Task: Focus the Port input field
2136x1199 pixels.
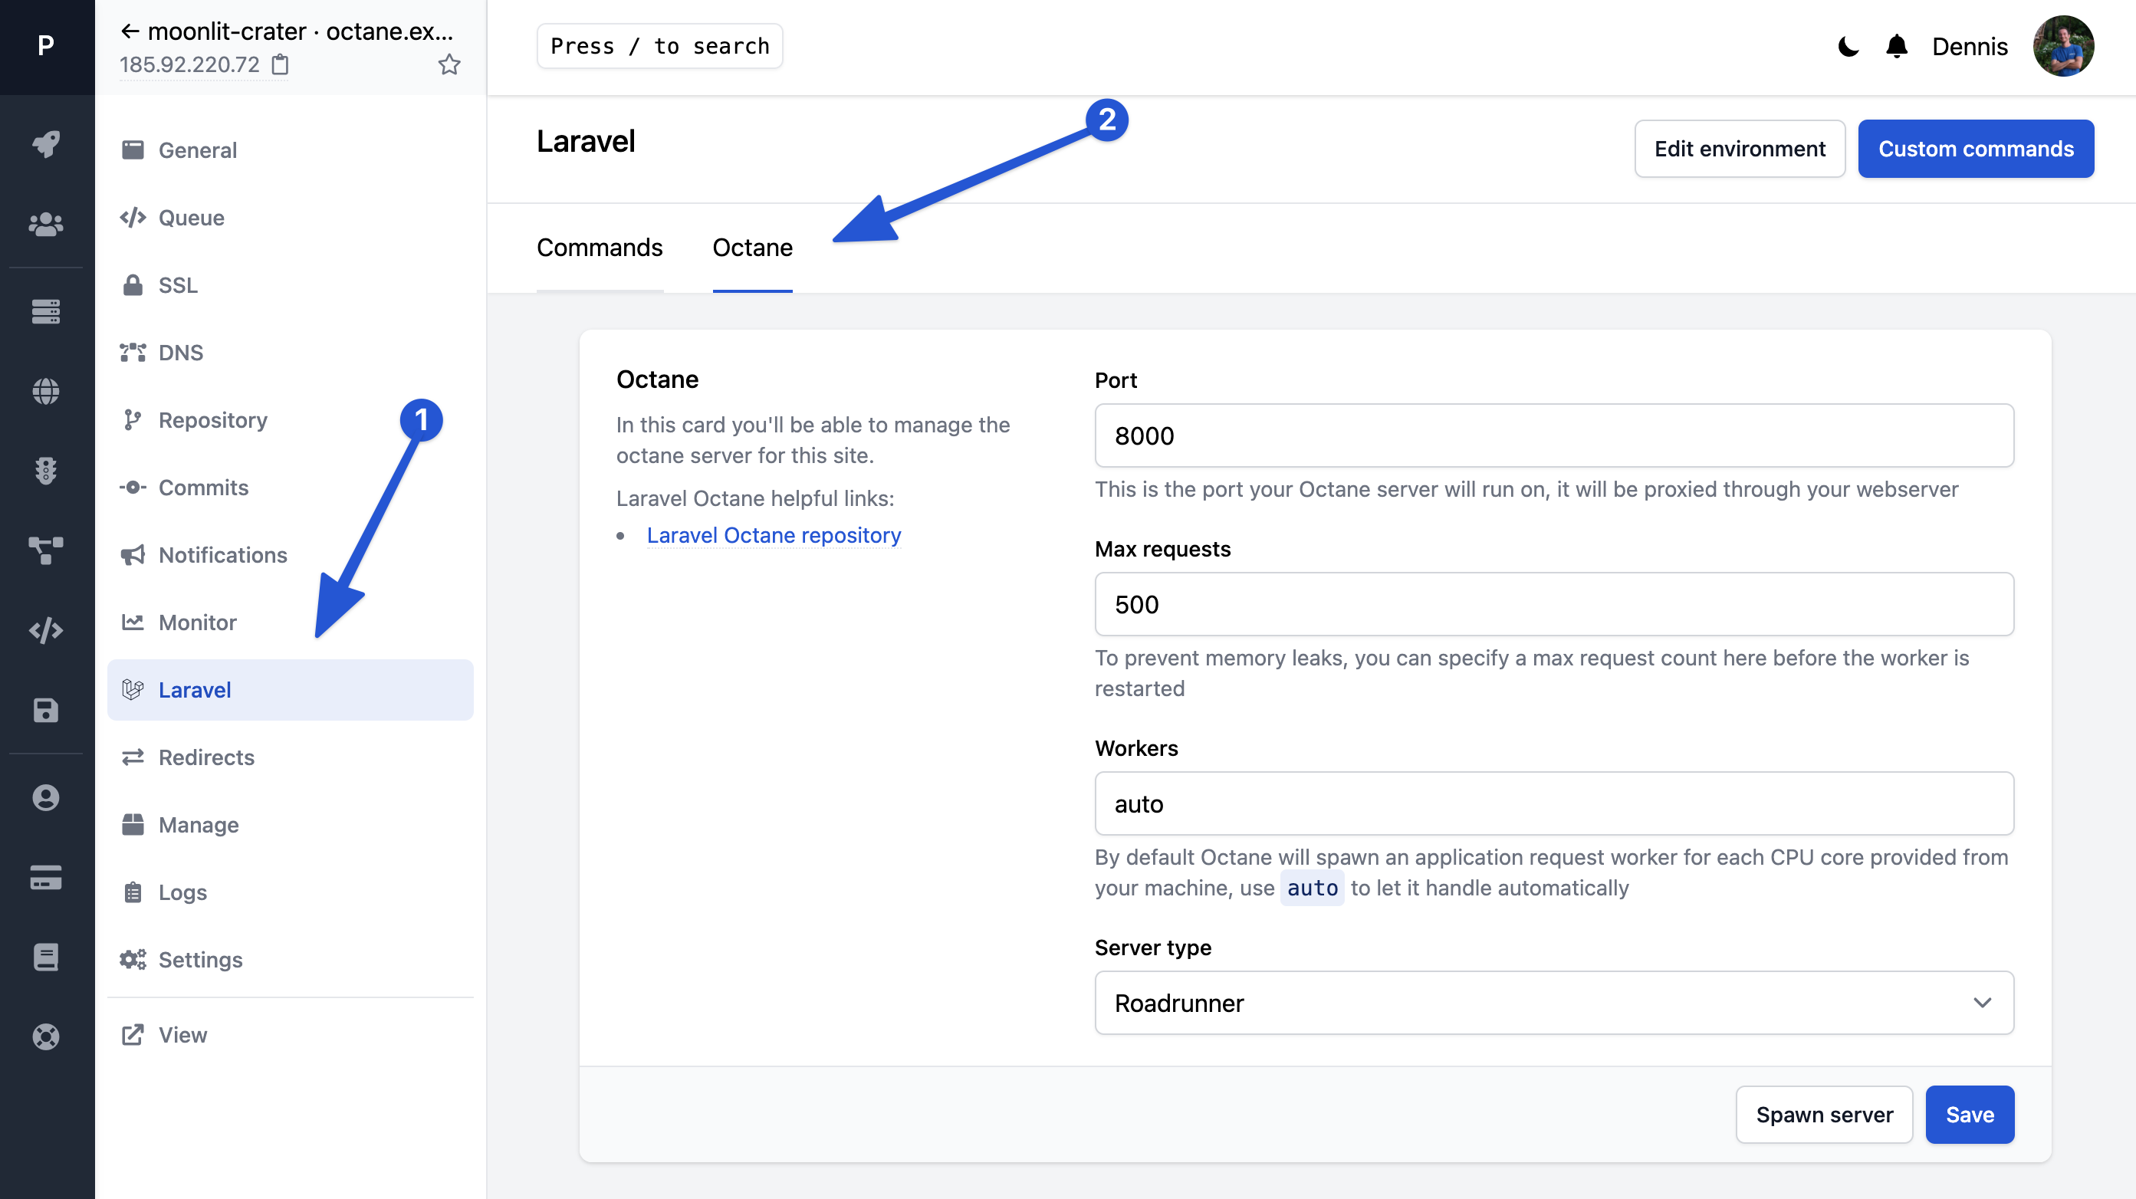Action: 1554,435
